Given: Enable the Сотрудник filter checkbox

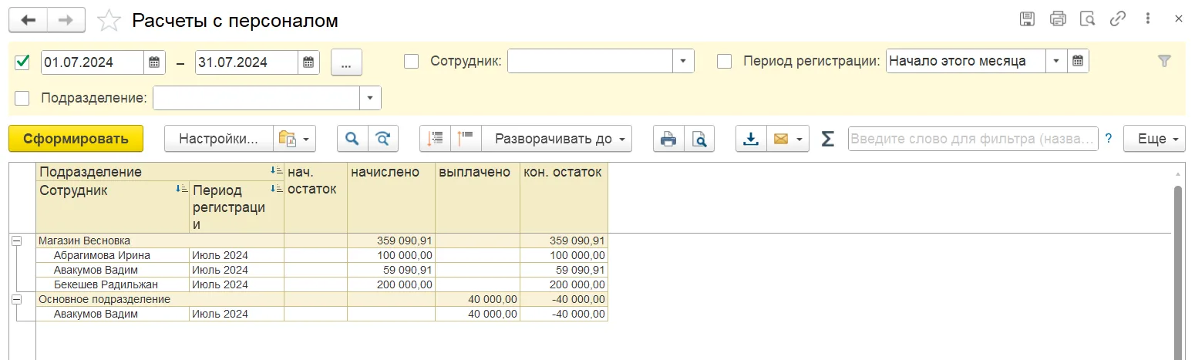Looking at the screenshot, I should click(412, 61).
